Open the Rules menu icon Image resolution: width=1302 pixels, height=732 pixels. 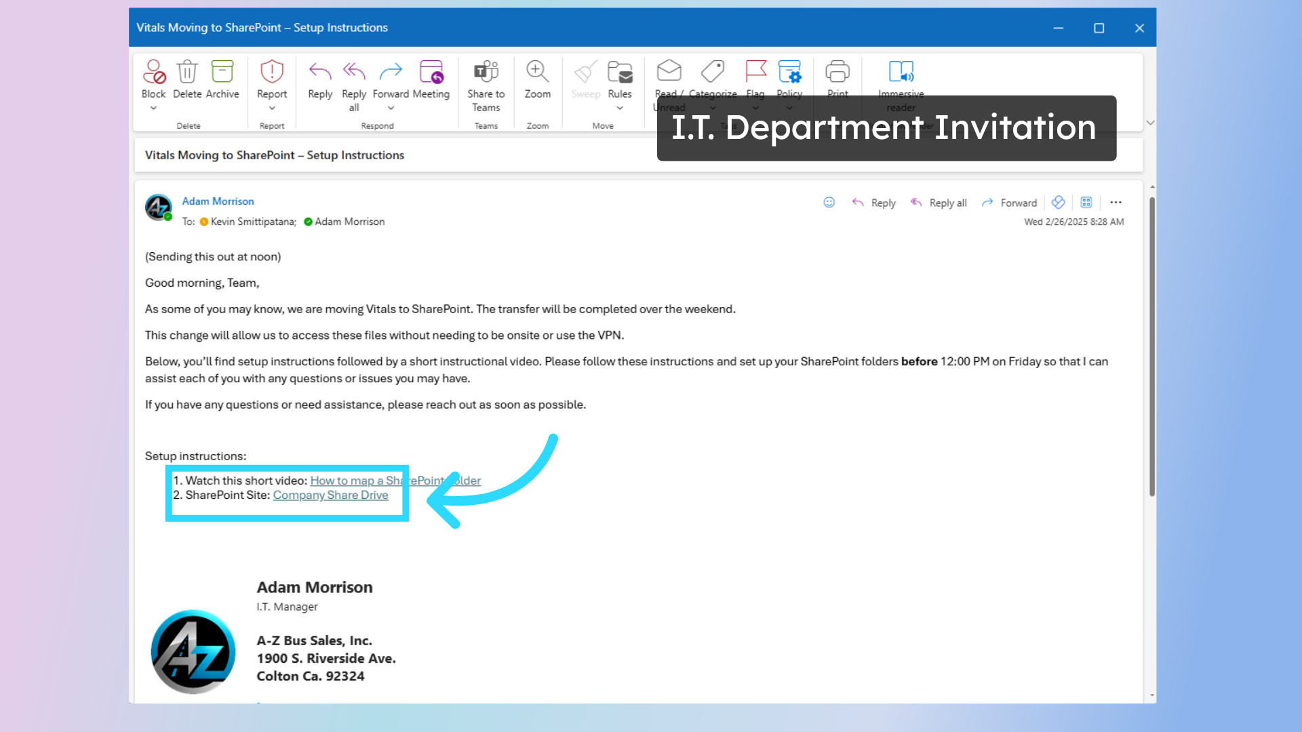coord(620,71)
